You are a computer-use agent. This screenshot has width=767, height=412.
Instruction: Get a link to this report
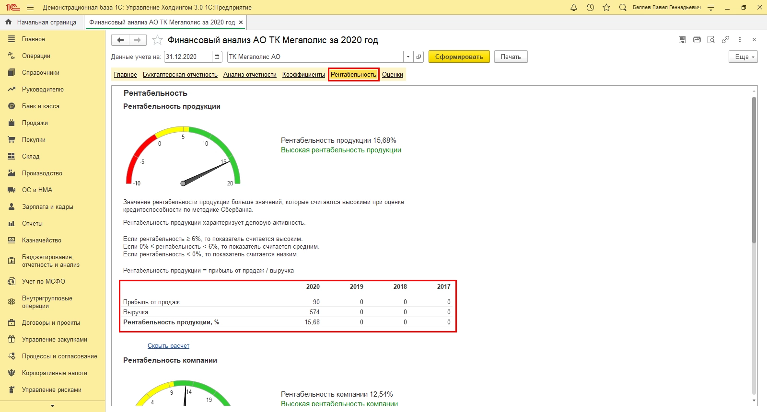[x=725, y=40]
